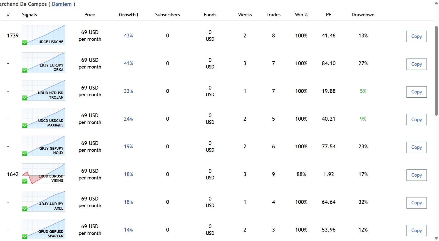The height and width of the screenshot is (241, 439).
Task: Click the green check icon on UDCD USDCAD MAXIMUS
Action: pos(25,126)
